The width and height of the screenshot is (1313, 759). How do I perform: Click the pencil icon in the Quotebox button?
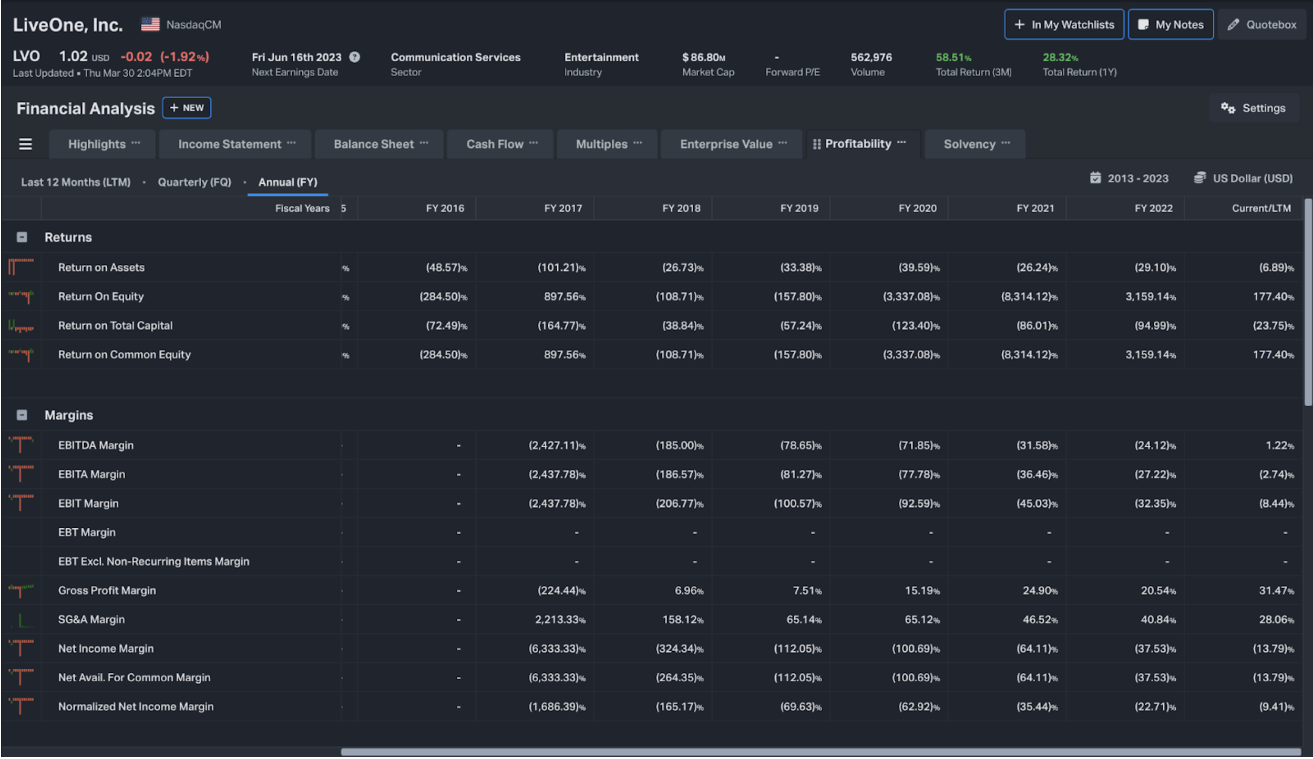point(1233,25)
